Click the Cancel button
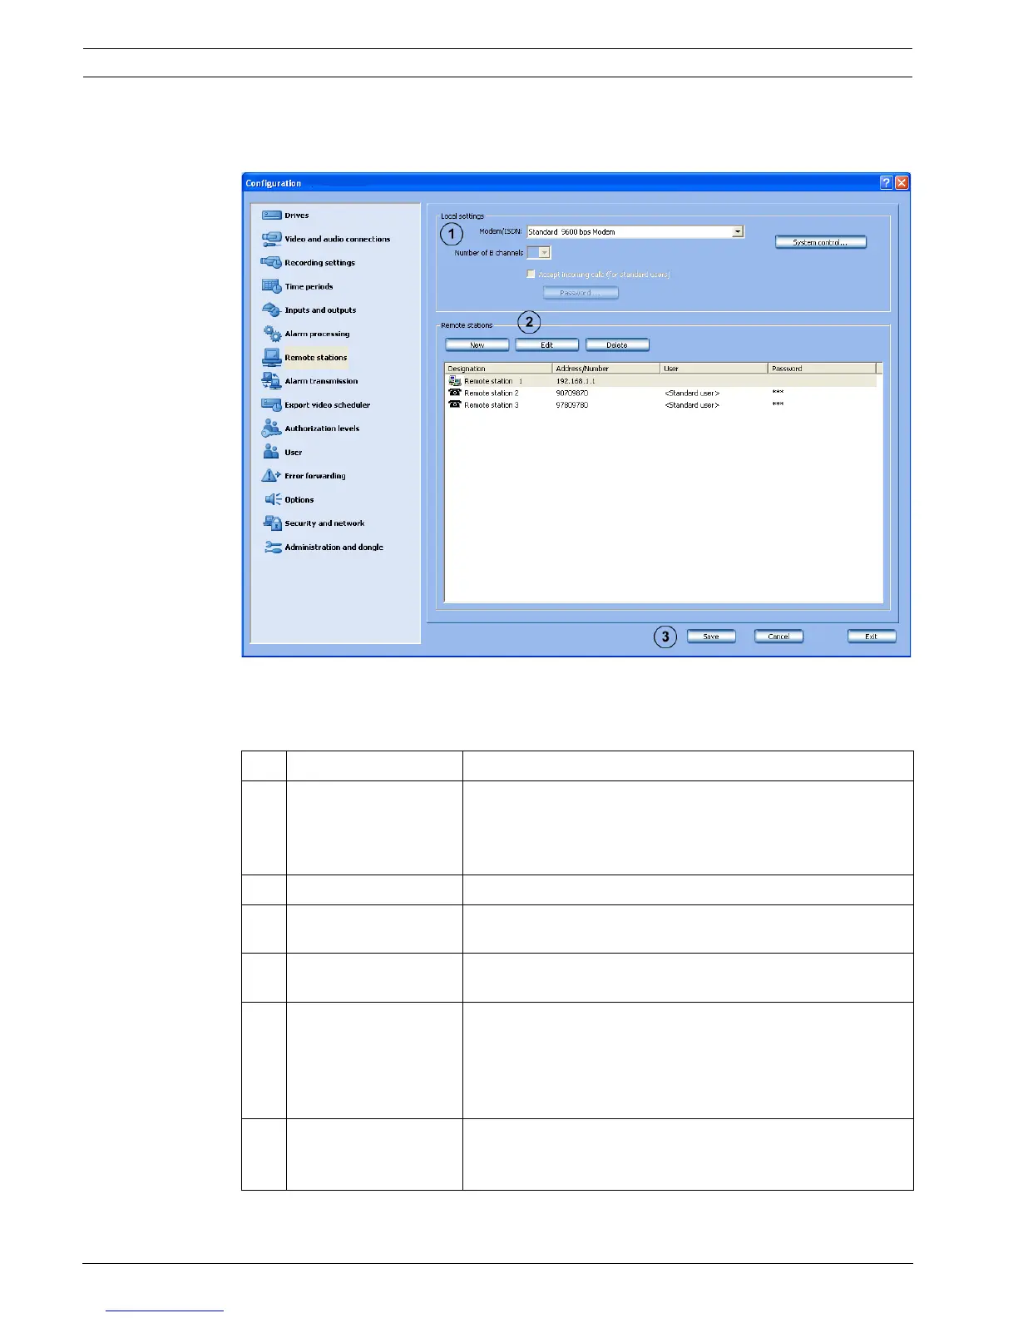The height and width of the screenshot is (1318, 1018). coord(778,637)
